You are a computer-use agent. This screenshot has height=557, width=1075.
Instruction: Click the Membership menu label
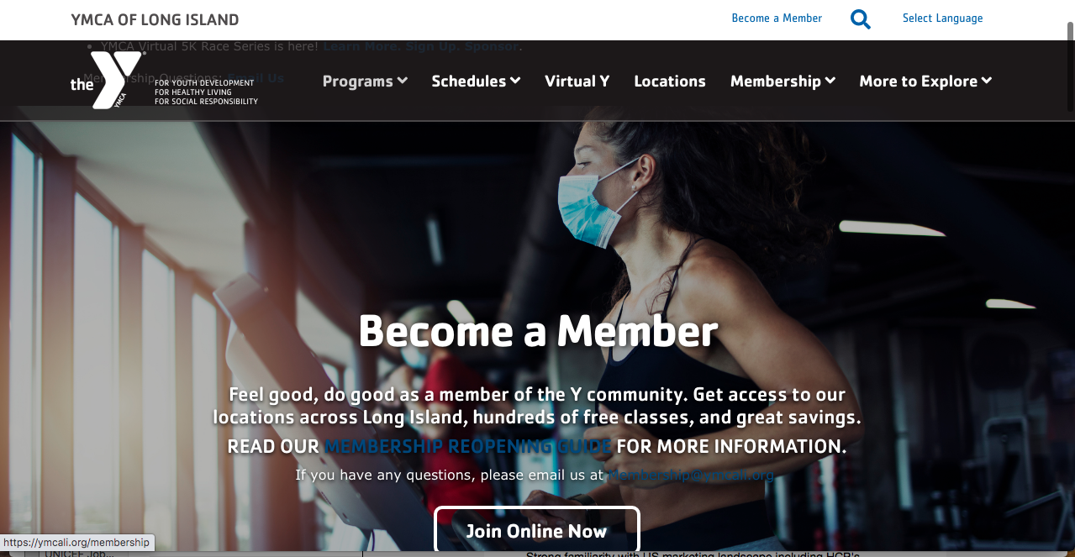[776, 81]
